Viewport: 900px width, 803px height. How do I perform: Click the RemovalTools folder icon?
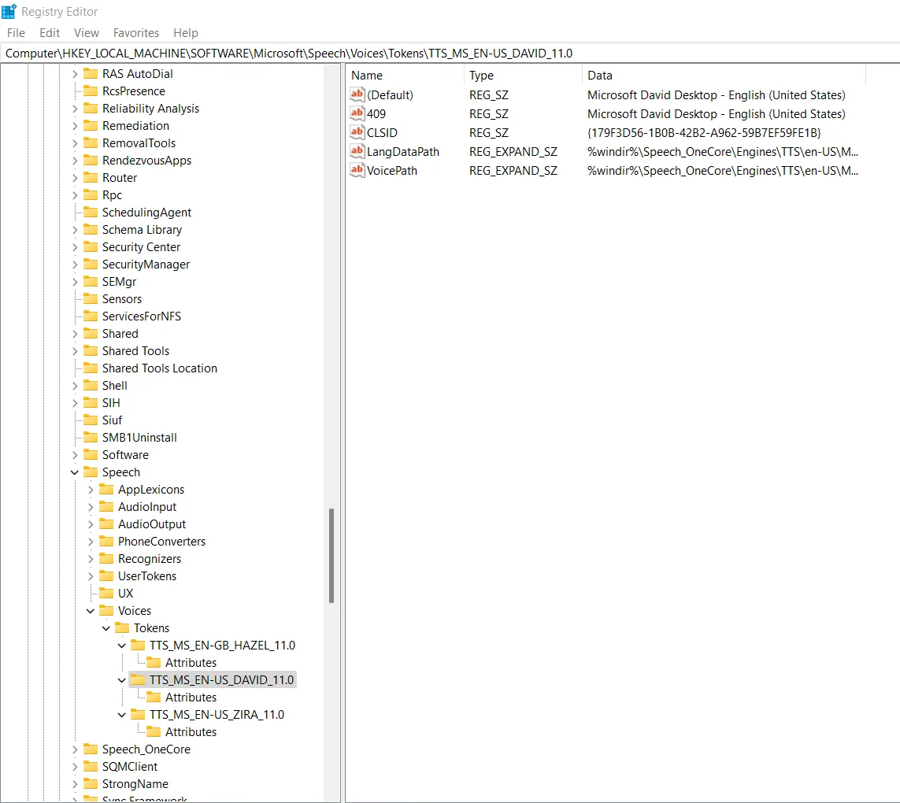point(91,142)
